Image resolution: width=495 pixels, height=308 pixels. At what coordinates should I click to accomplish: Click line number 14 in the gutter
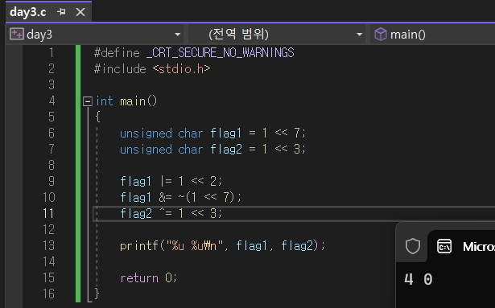click(48, 261)
